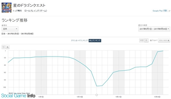Click the Dragon Quest app icon thumbnail
The width and height of the screenshot is (171, 99).
tap(6, 8)
